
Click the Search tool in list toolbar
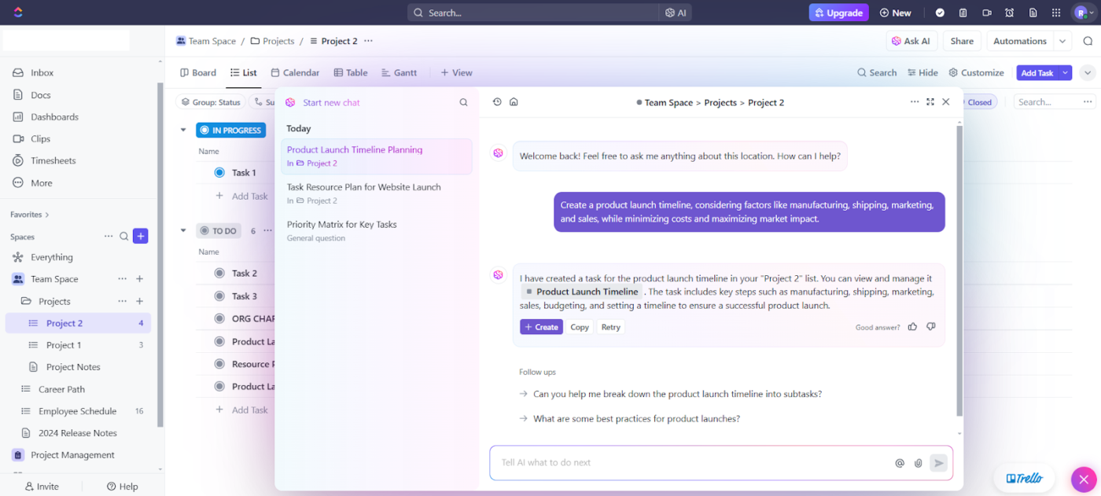tap(877, 72)
